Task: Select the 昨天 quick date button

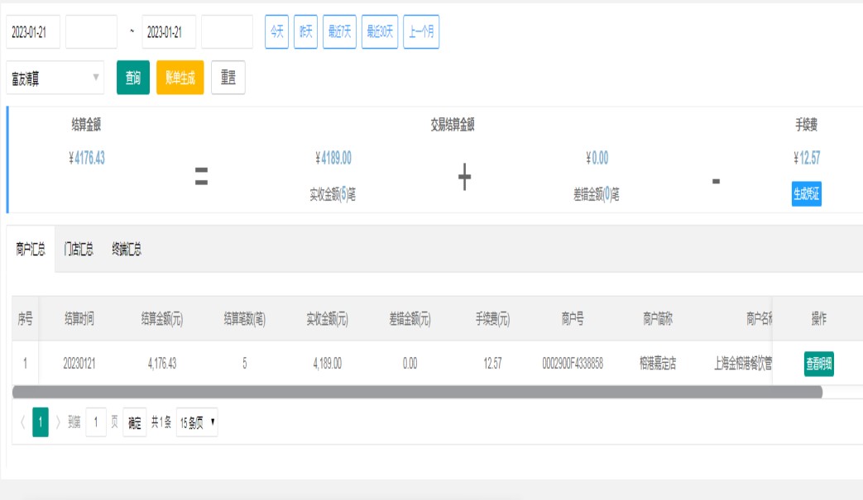Action: coord(305,32)
